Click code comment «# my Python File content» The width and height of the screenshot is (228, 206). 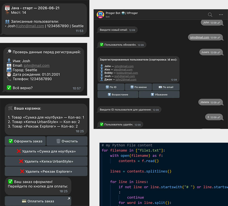tap(127, 145)
